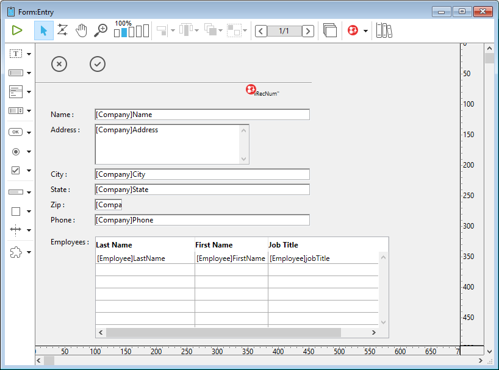Click the circled X cancel button on form

coord(59,64)
